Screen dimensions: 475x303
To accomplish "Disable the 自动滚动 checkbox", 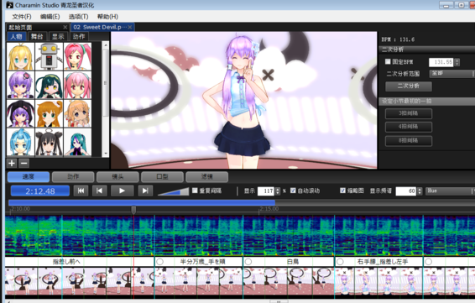I will 293,191.
